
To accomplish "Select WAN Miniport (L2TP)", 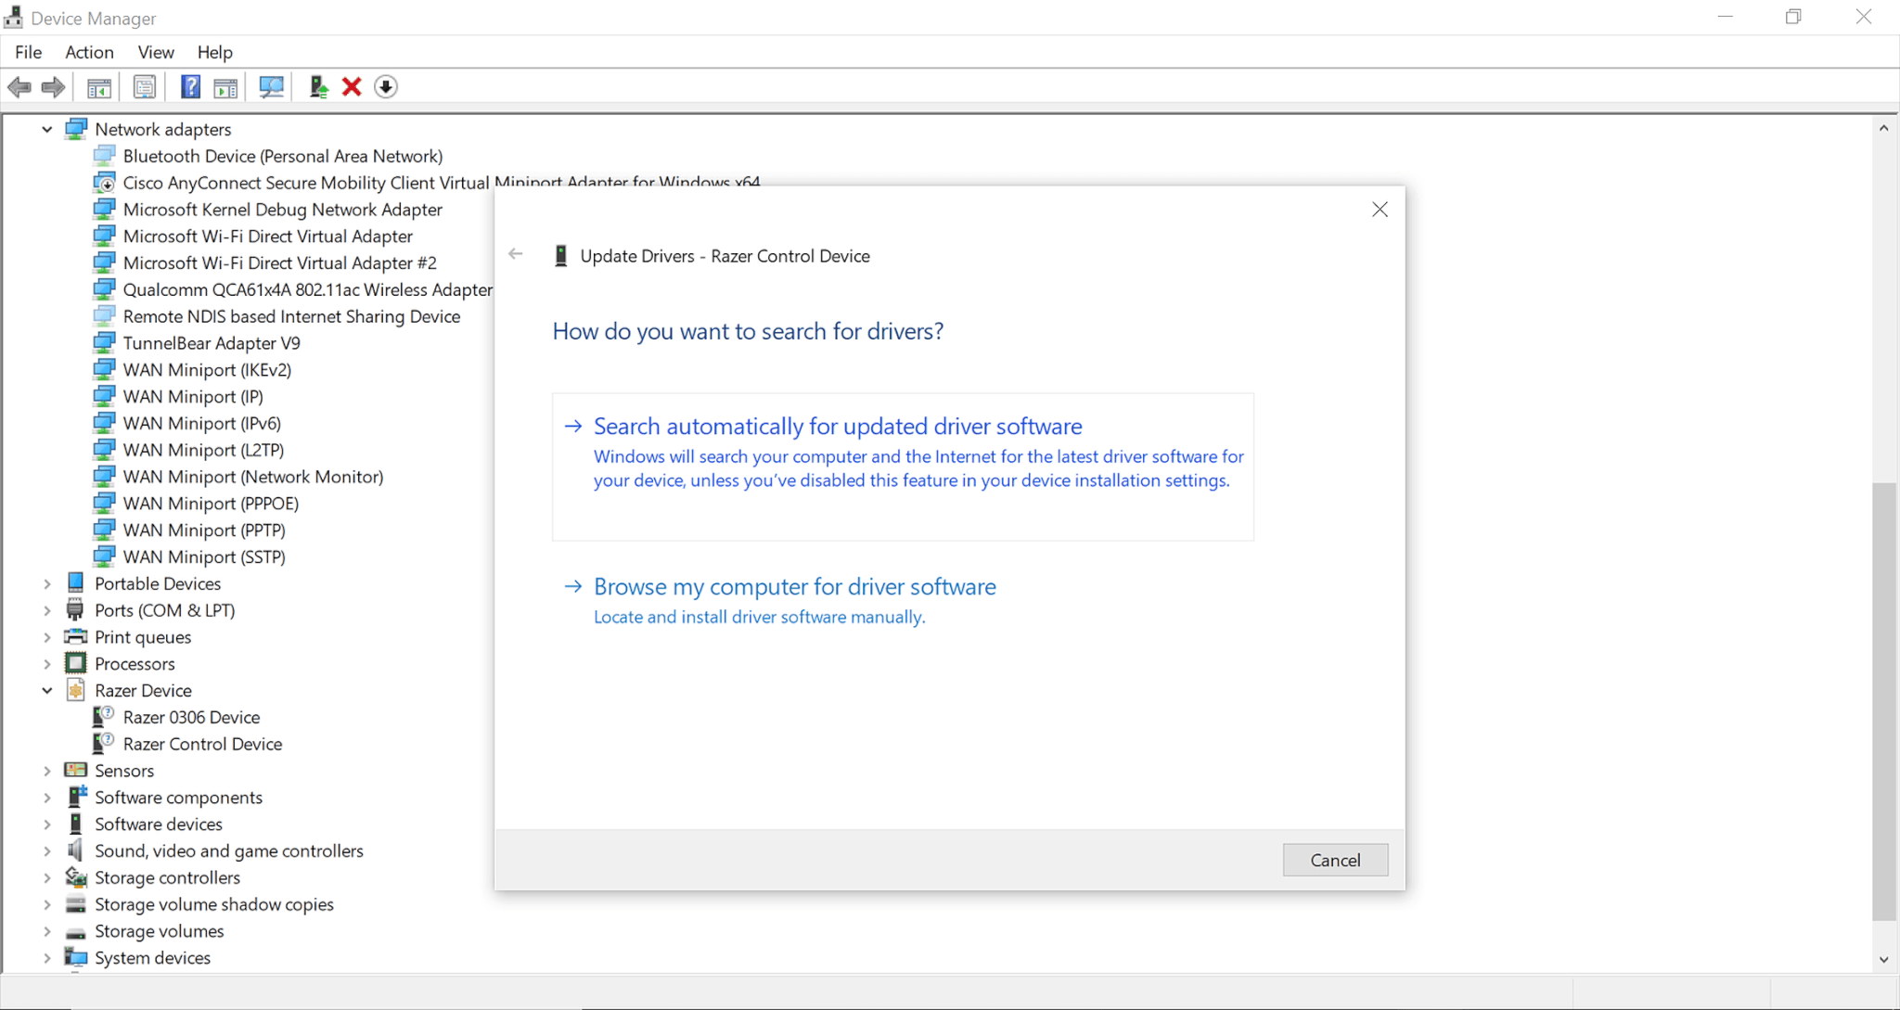I will [x=203, y=450].
